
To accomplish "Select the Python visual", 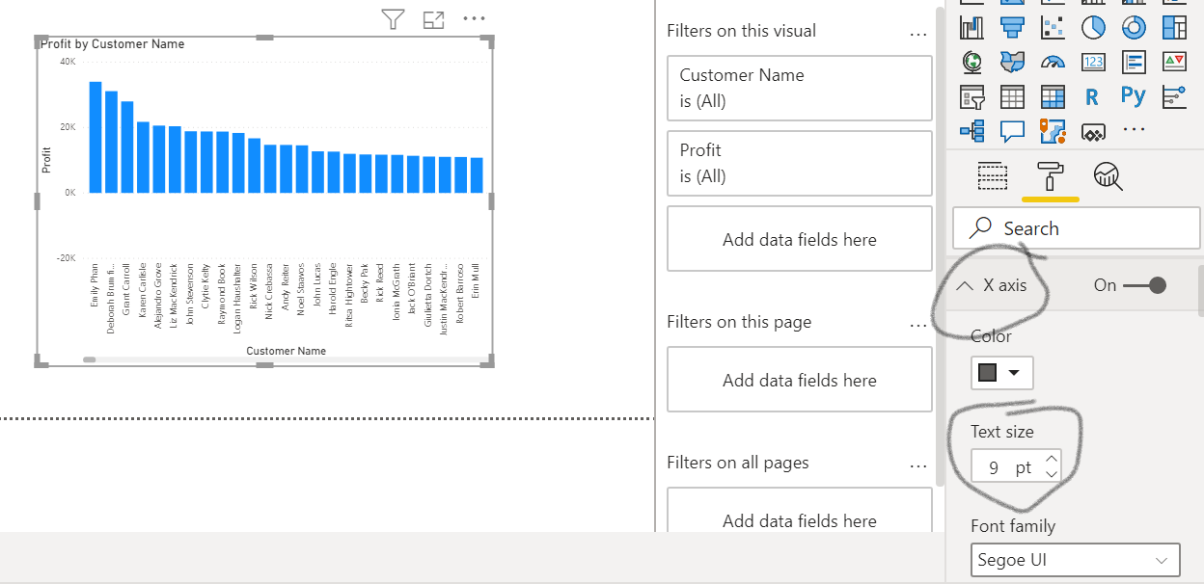I will (1134, 95).
